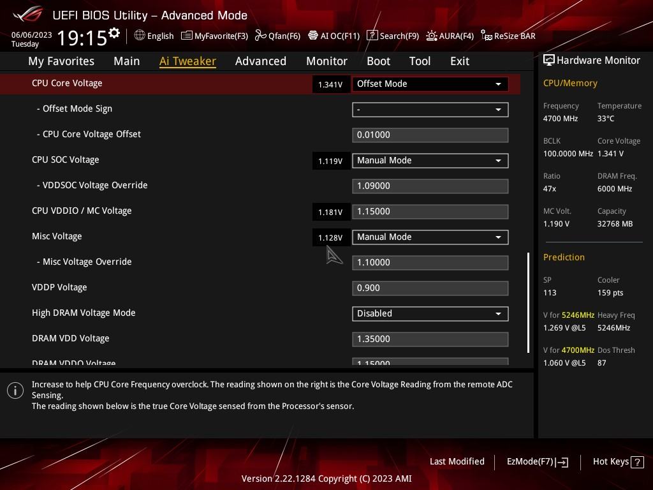653x490 pixels.
Task: Click the 1.128V Misc voltage reading
Action: click(331, 238)
